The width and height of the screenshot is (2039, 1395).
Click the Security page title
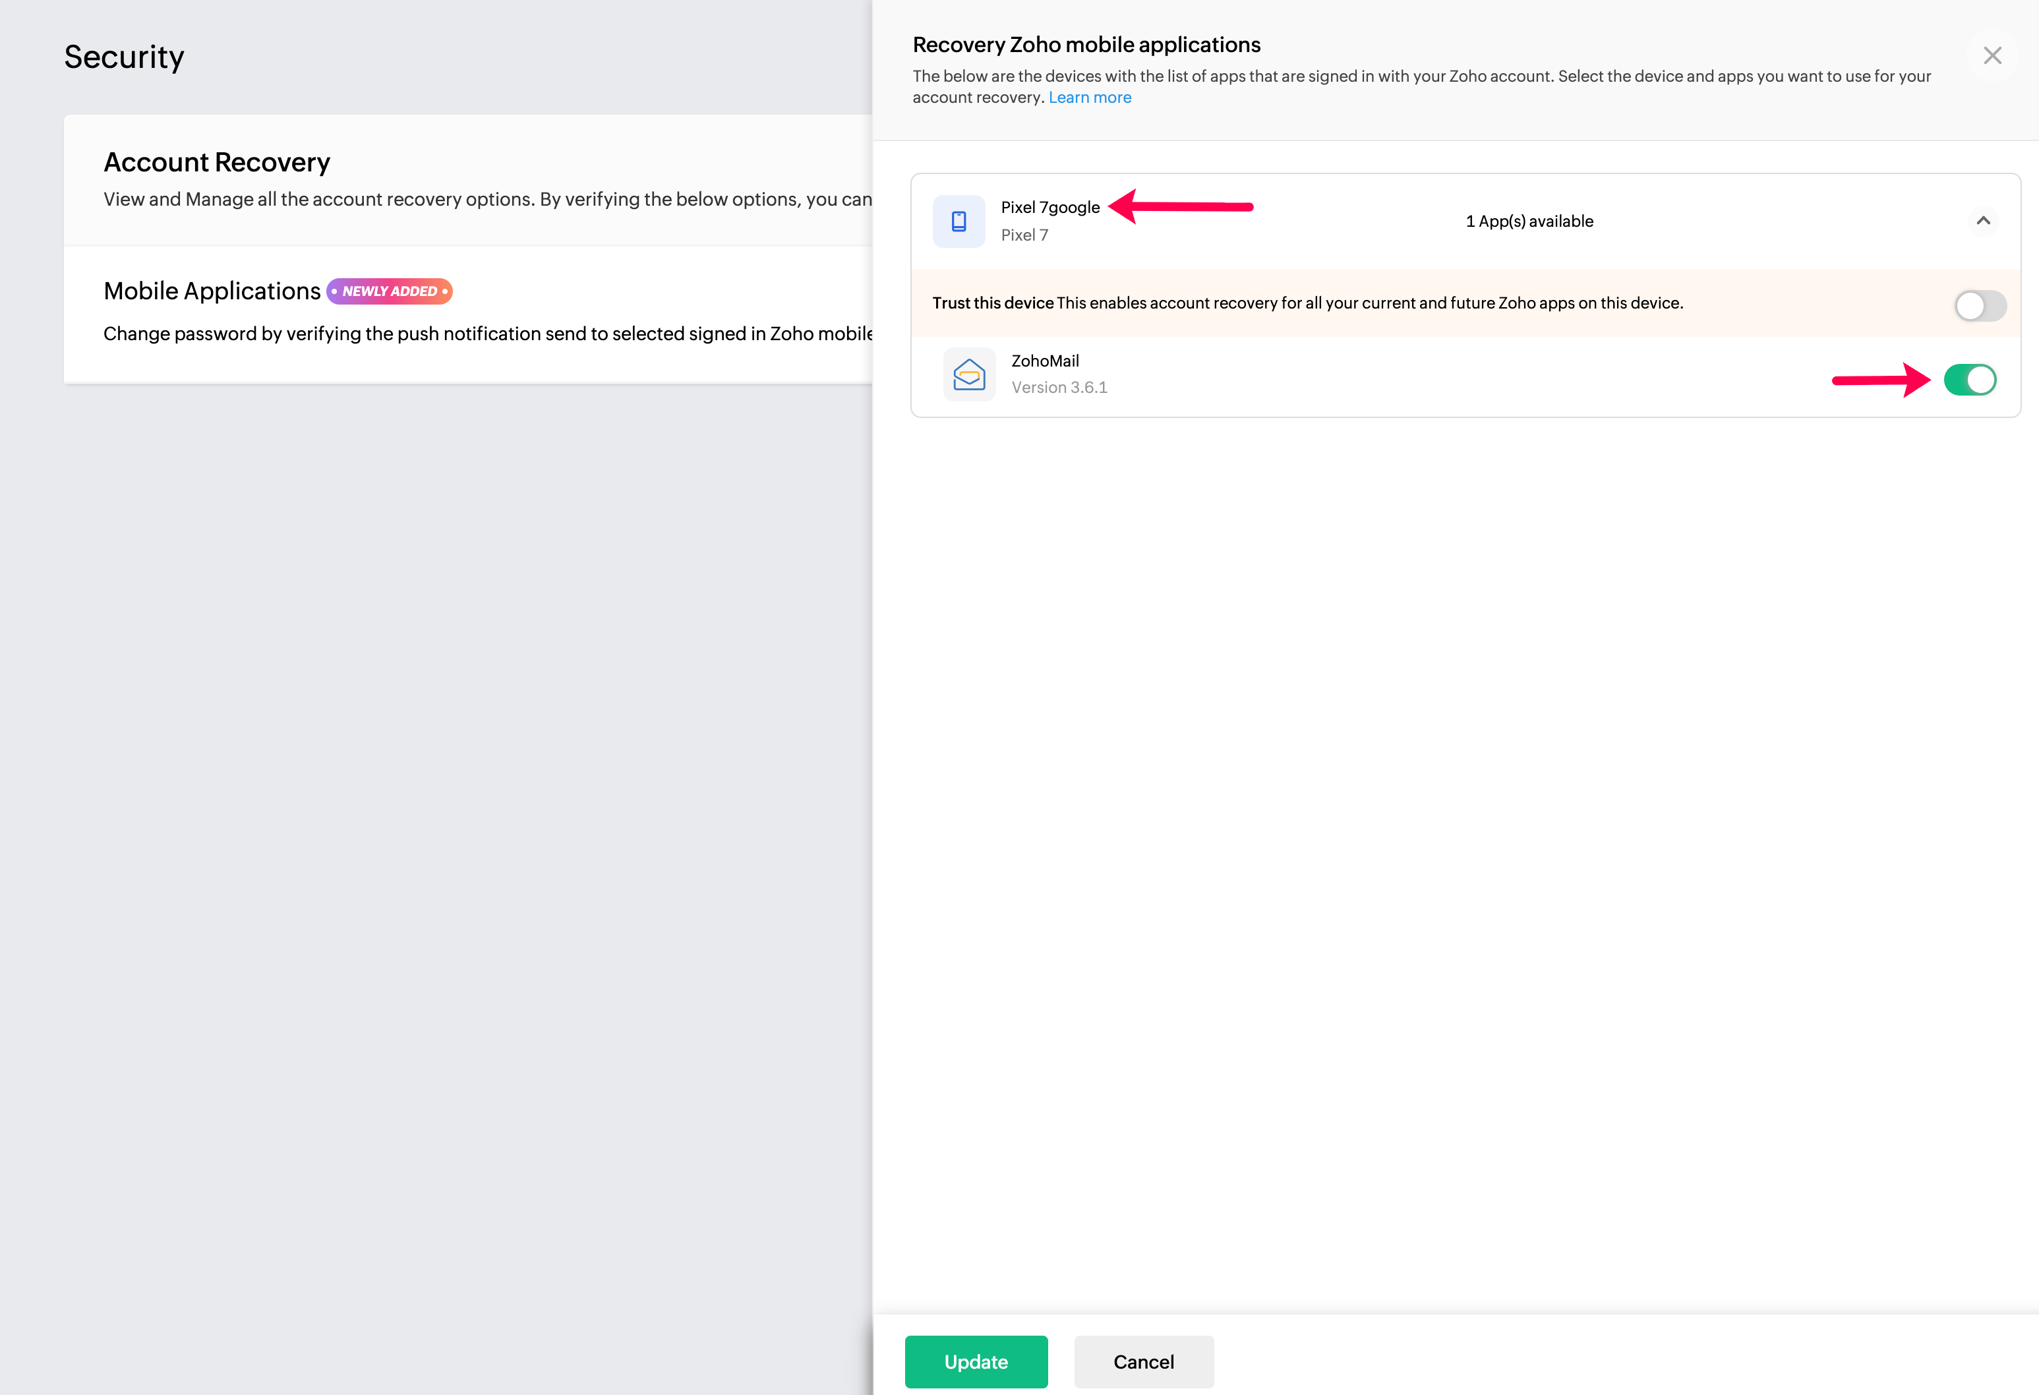(x=124, y=57)
